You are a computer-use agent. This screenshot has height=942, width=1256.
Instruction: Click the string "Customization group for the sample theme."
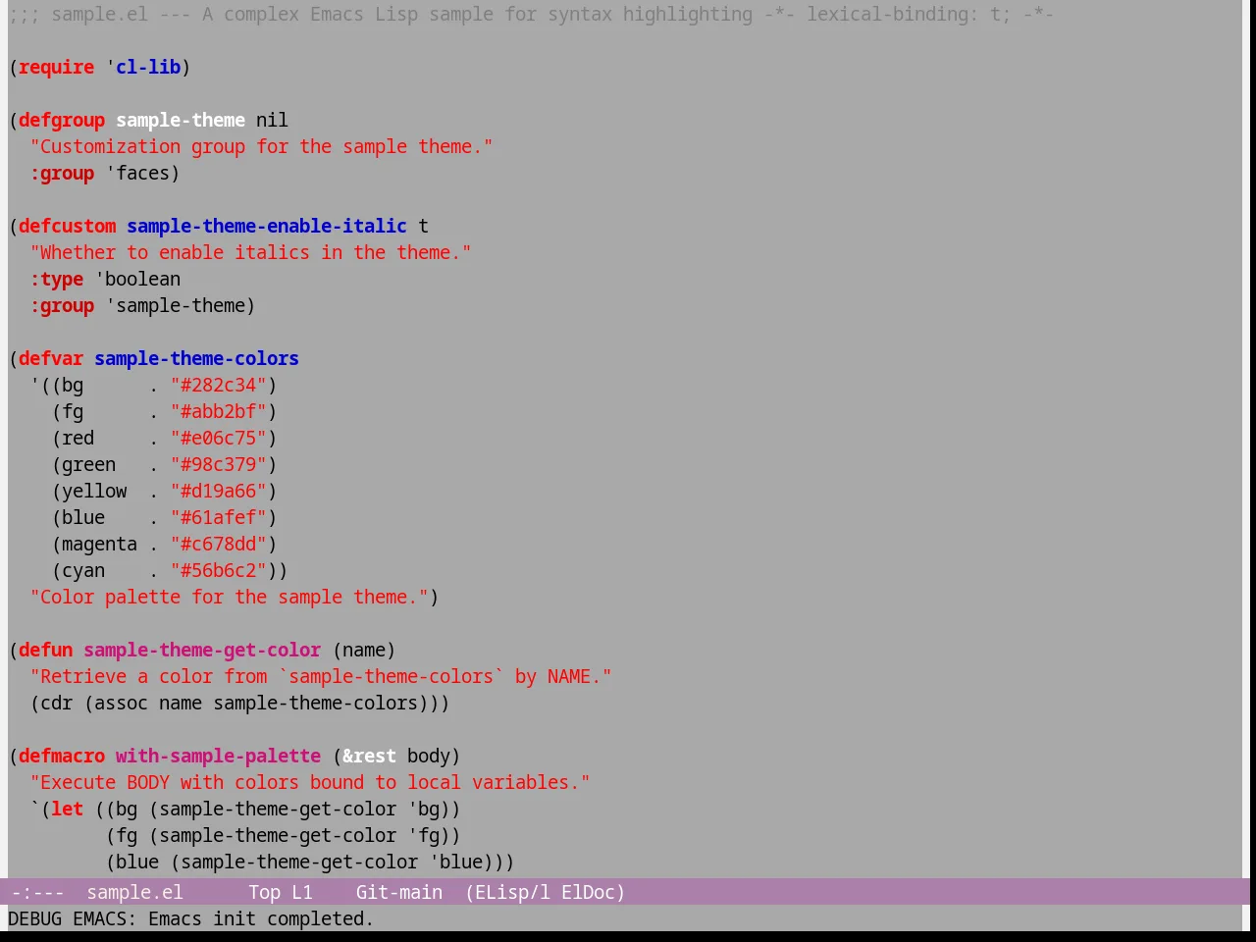(261, 146)
